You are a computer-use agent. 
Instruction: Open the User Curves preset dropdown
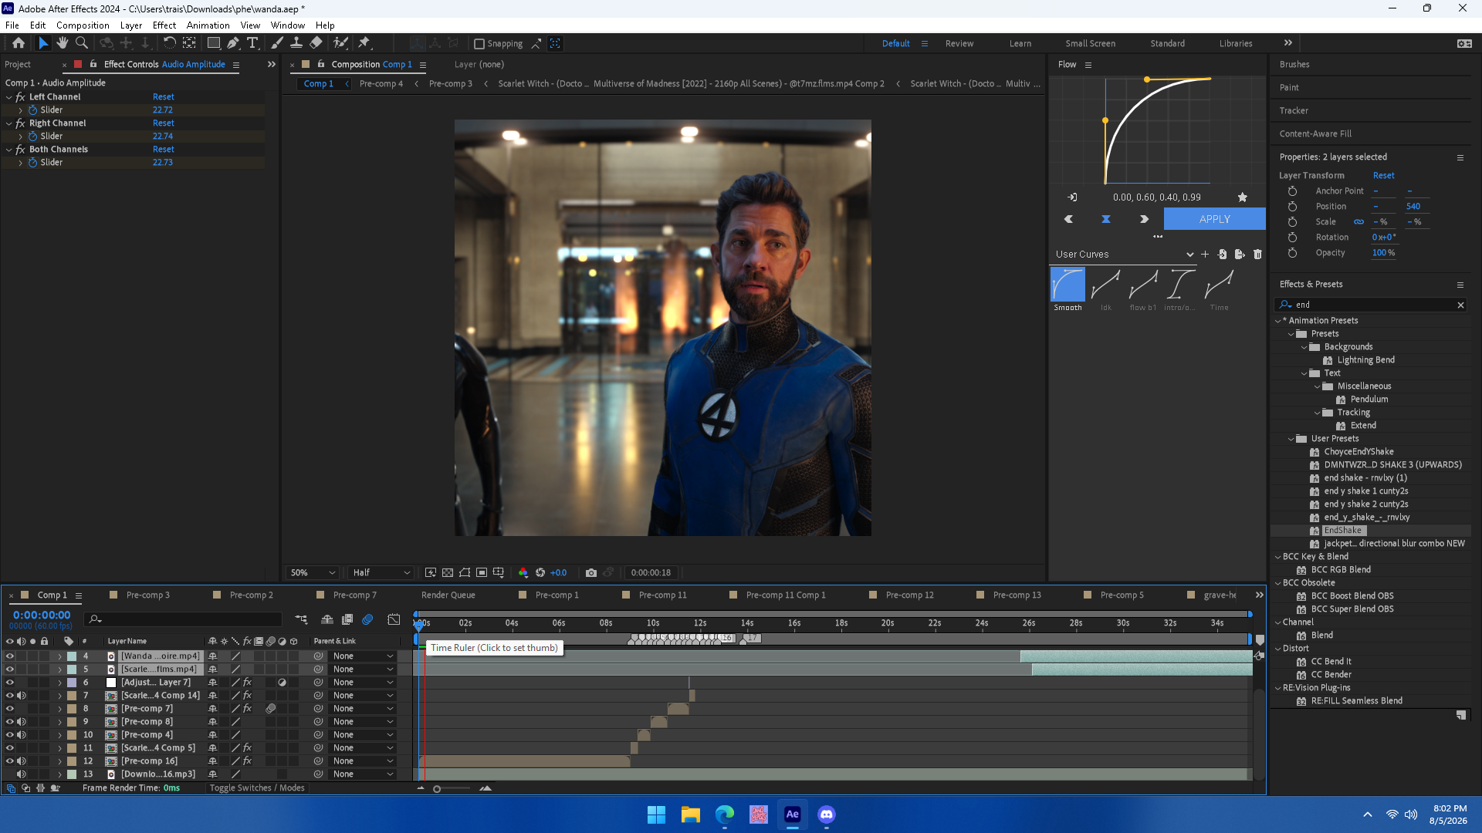tap(1125, 255)
